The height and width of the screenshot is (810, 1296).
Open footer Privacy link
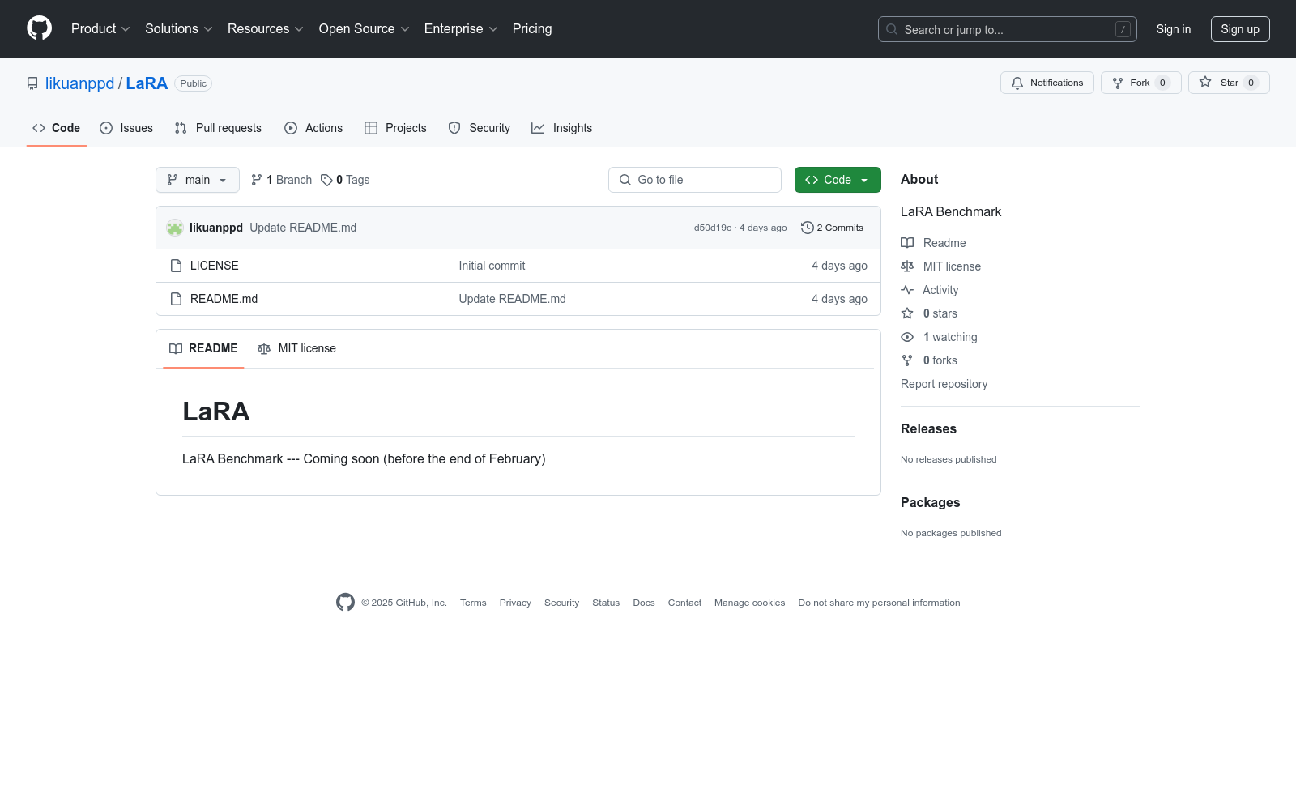point(515,603)
